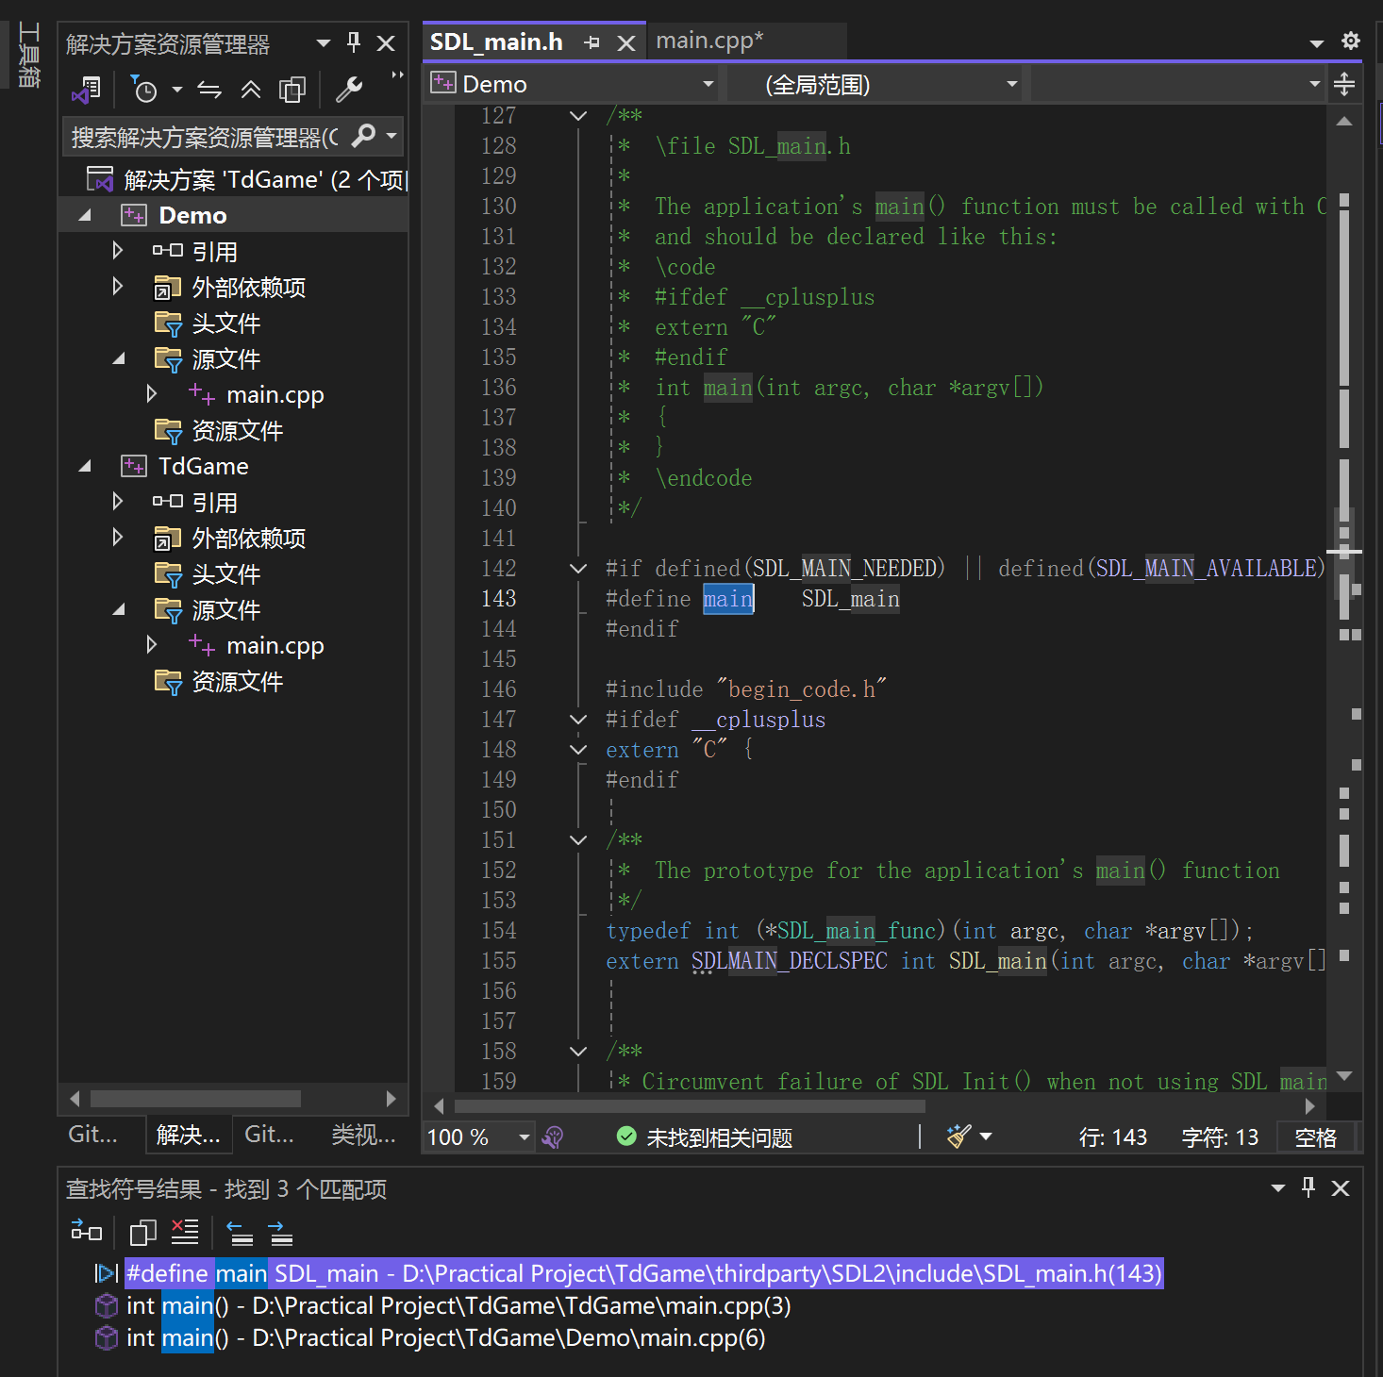Image resolution: width=1383 pixels, height=1377 pixels.
Task: Toggle pin on the SDL_main.h tab
Action: [x=592, y=42]
